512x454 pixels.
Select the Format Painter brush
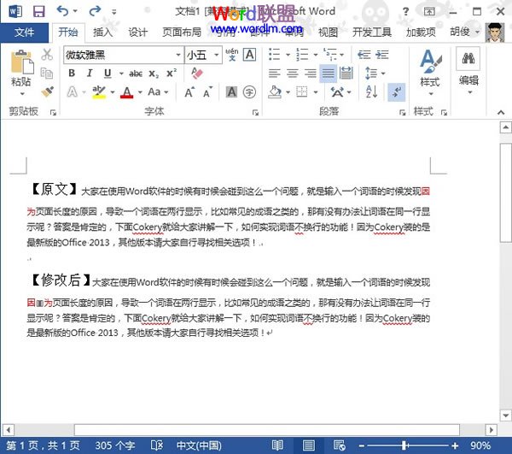tap(47, 91)
